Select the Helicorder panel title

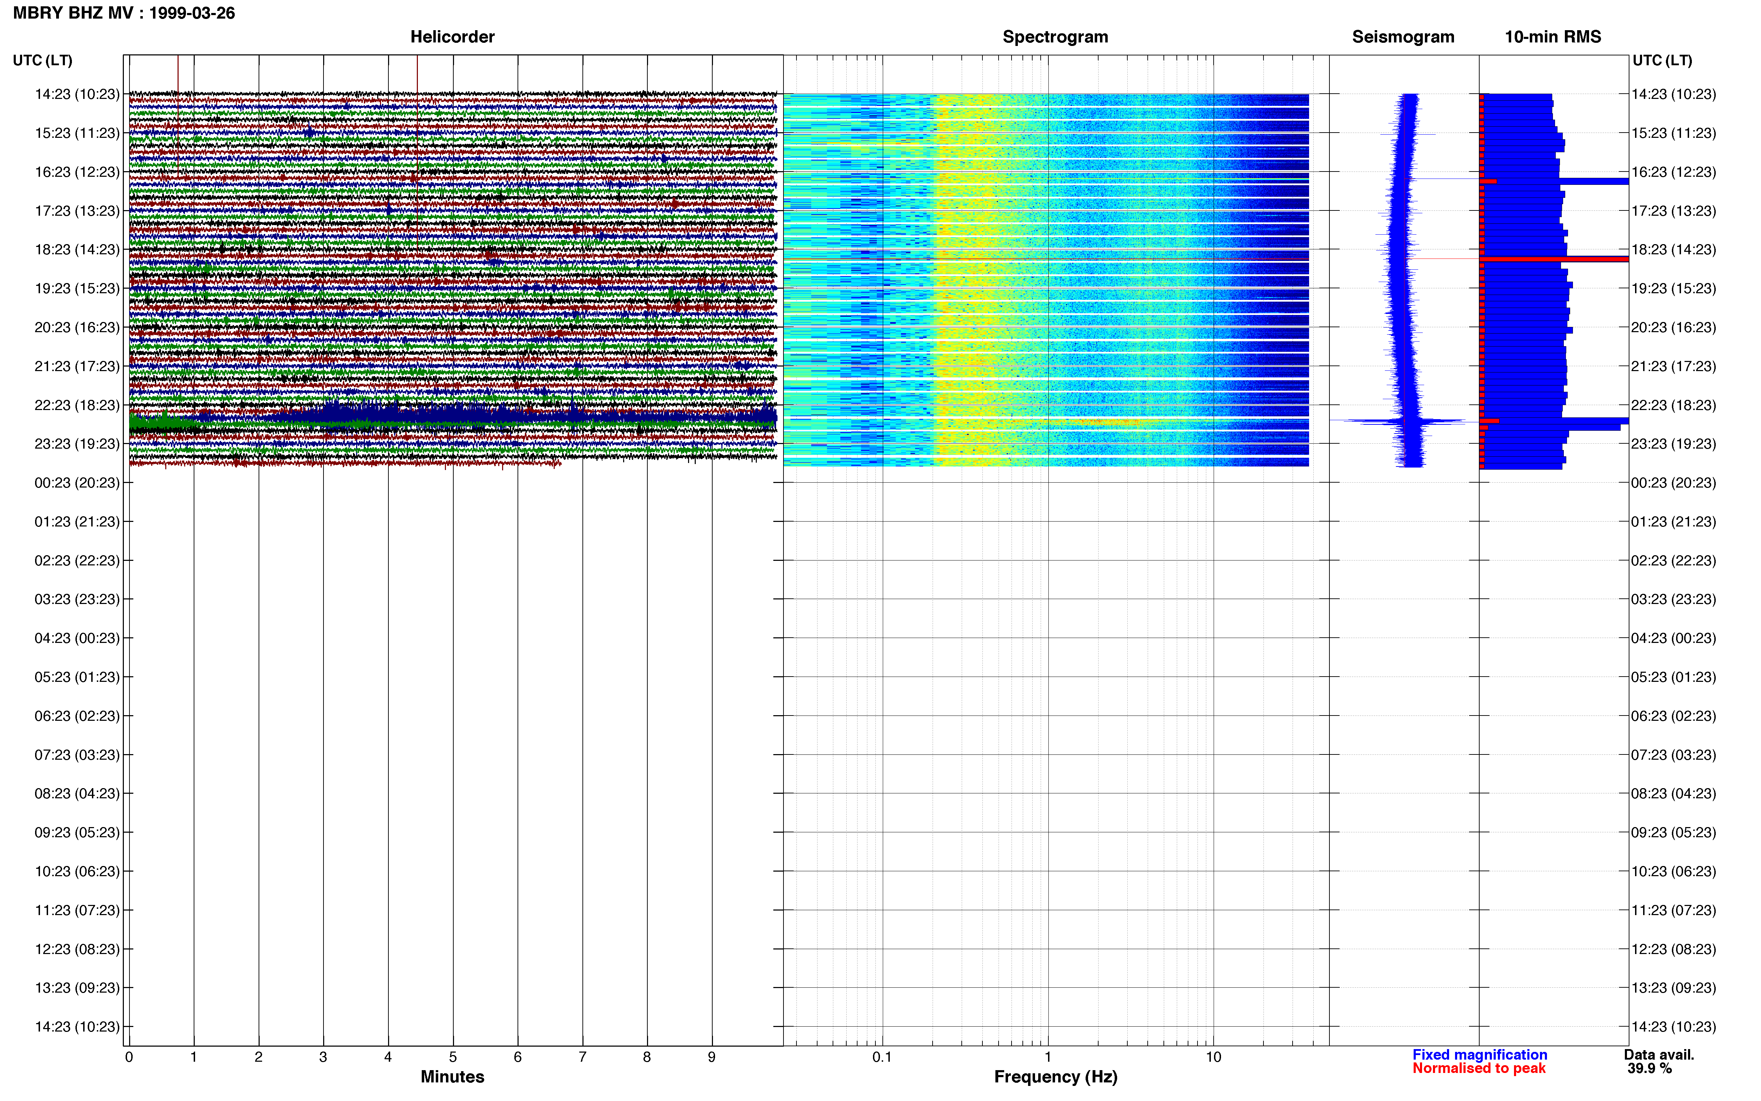tap(452, 36)
